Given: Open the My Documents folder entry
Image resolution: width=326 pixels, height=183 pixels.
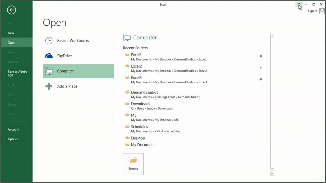Looking at the screenshot, I should pyautogui.click(x=194, y=145).
